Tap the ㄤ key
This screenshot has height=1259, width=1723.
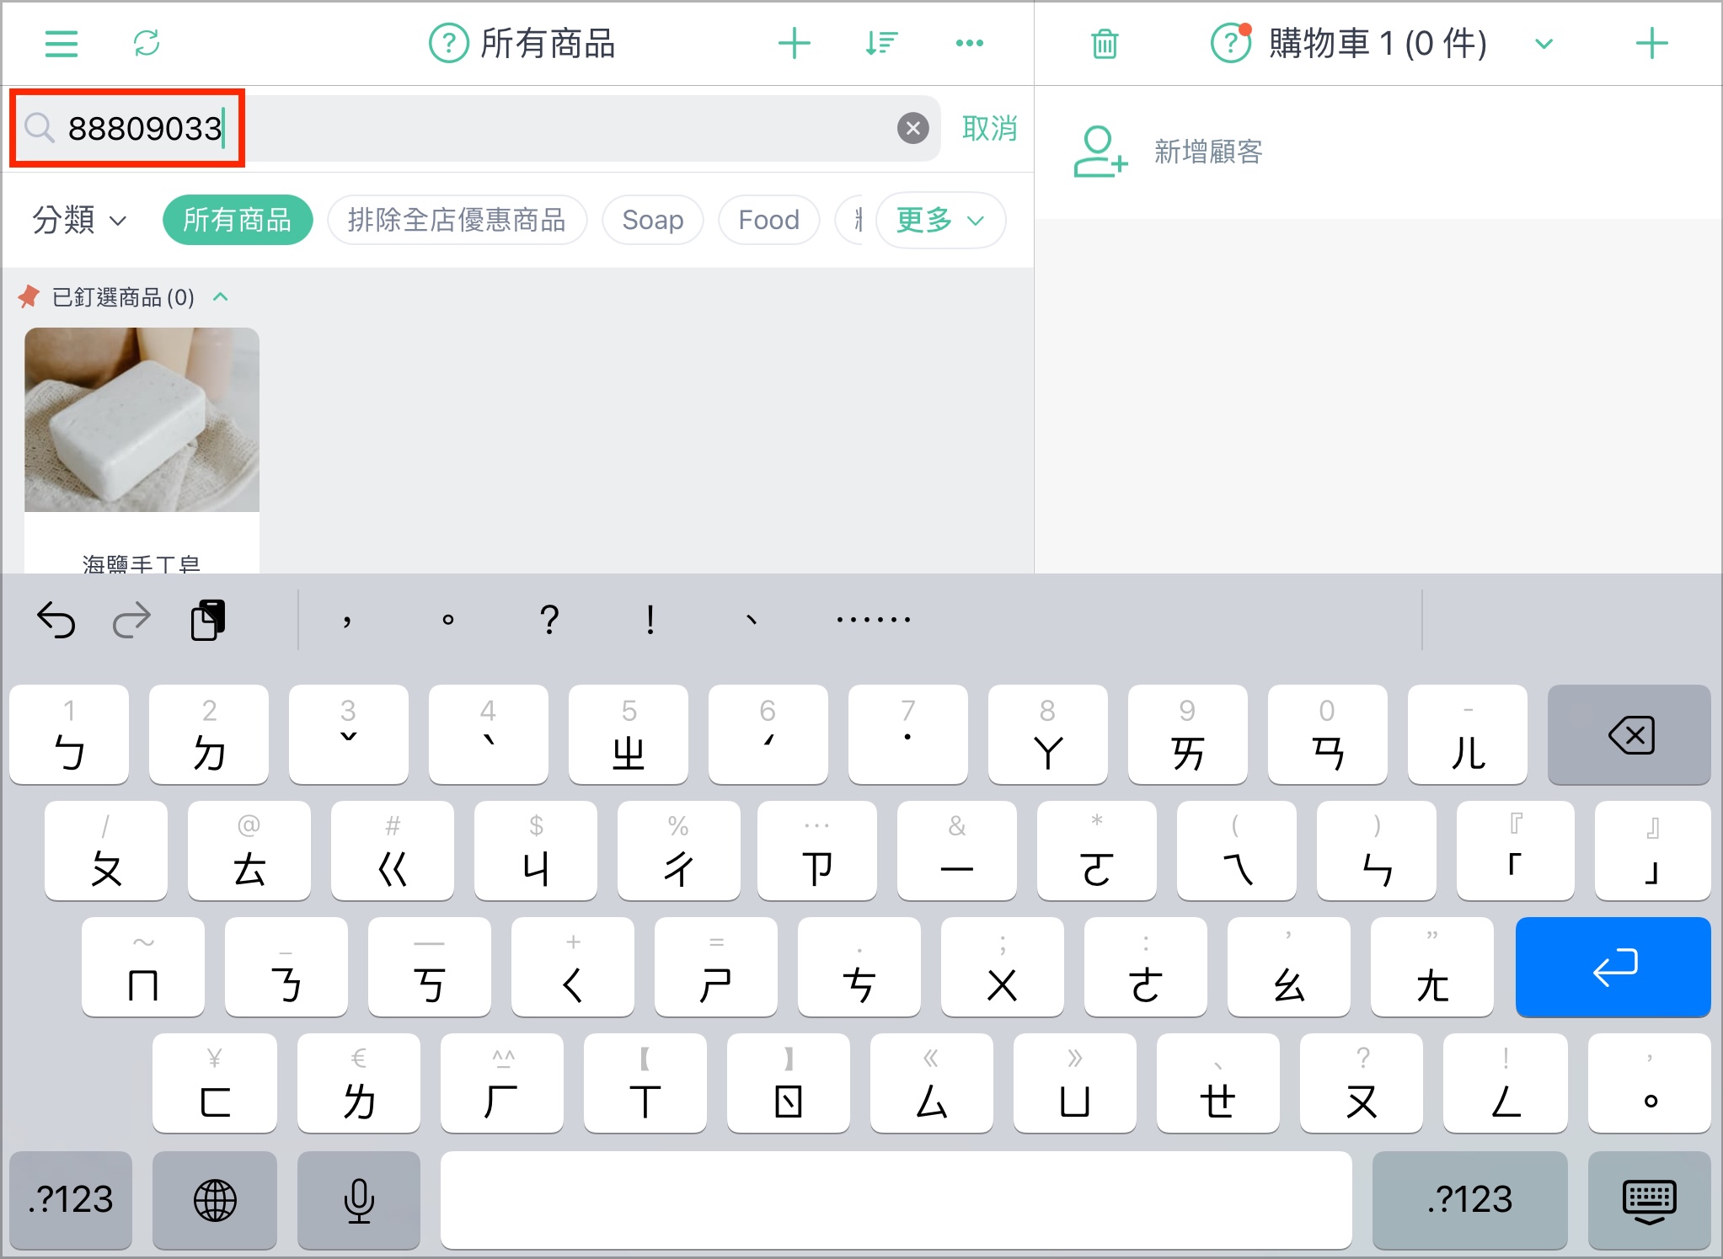1432,967
